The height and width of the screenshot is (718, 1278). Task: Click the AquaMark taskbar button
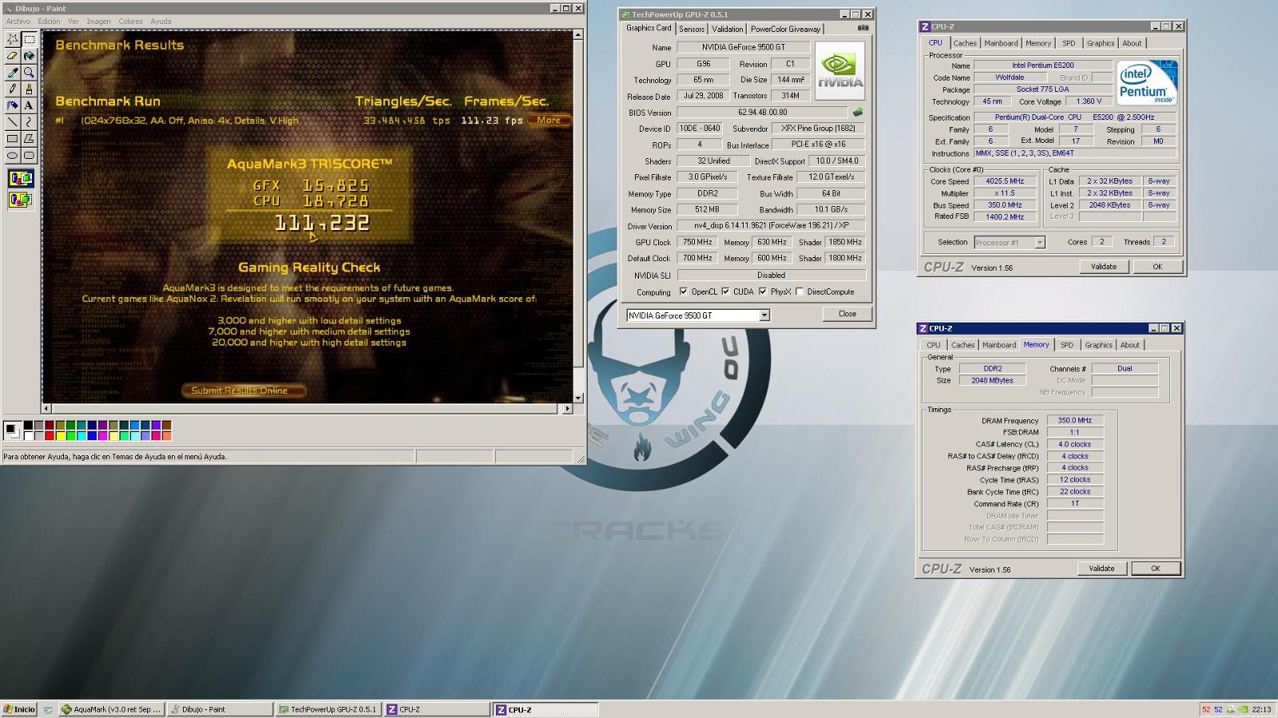[111, 709]
